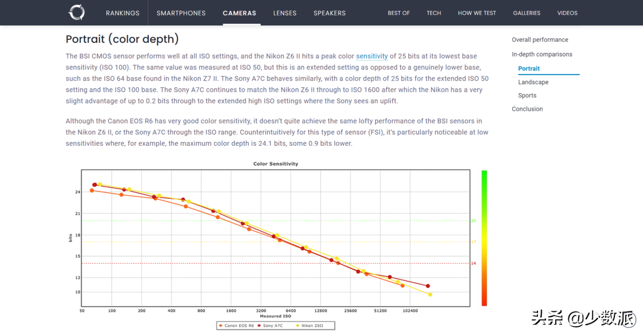Click the Measured ISO axis label
643x336 pixels.
[276, 316]
